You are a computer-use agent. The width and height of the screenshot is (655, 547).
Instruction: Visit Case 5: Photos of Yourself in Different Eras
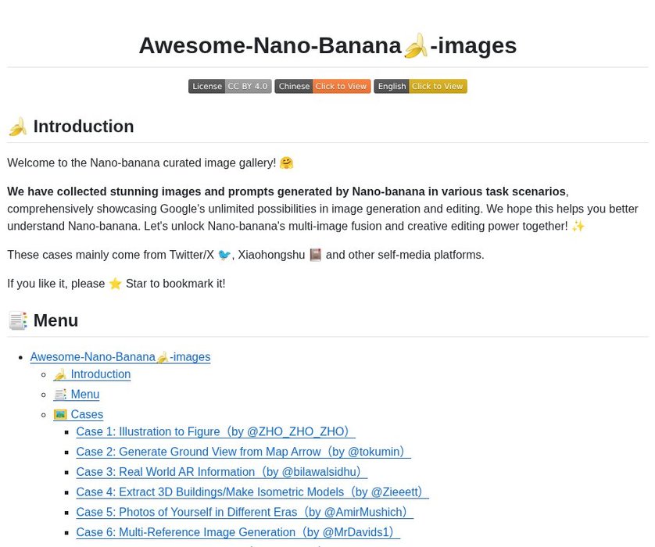coord(245,512)
